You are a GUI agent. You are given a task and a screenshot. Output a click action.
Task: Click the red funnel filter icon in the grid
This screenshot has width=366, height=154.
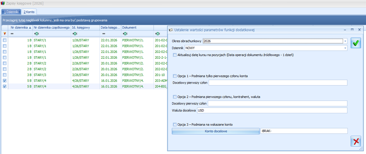4,34
